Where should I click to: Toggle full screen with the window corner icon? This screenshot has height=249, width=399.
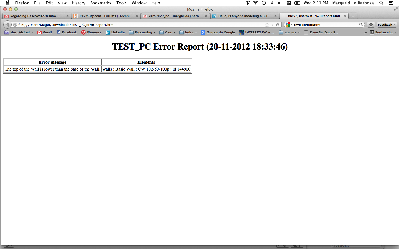(x=395, y=9)
